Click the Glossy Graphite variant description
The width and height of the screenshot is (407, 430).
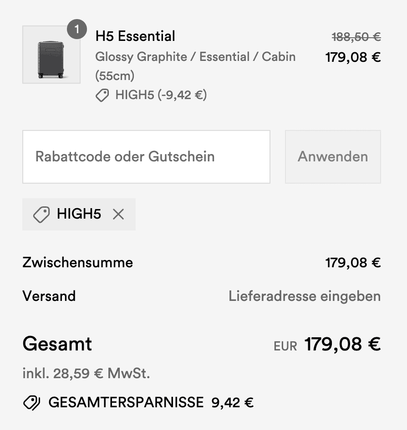click(x=195, y=57)
